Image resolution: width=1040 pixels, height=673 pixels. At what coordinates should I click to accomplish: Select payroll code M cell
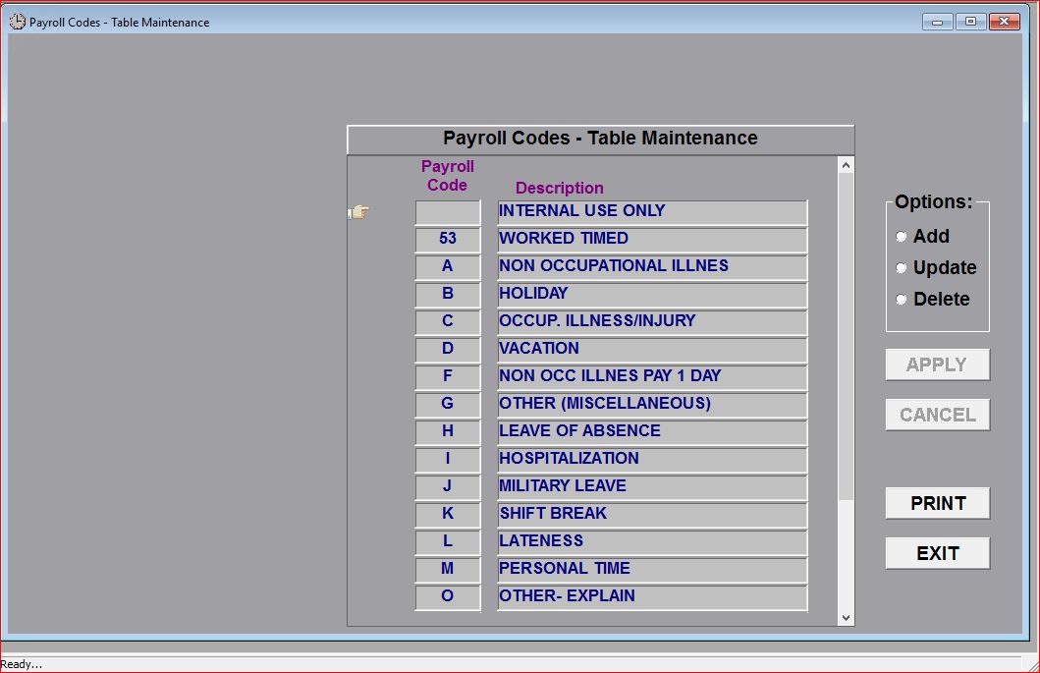click(448, 571)
